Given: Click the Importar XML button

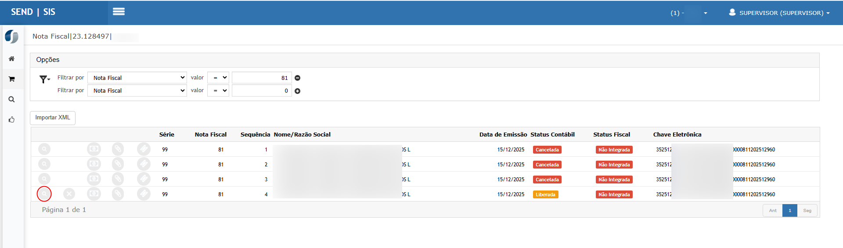Looking at the screenshot, I should coord(53,118).
